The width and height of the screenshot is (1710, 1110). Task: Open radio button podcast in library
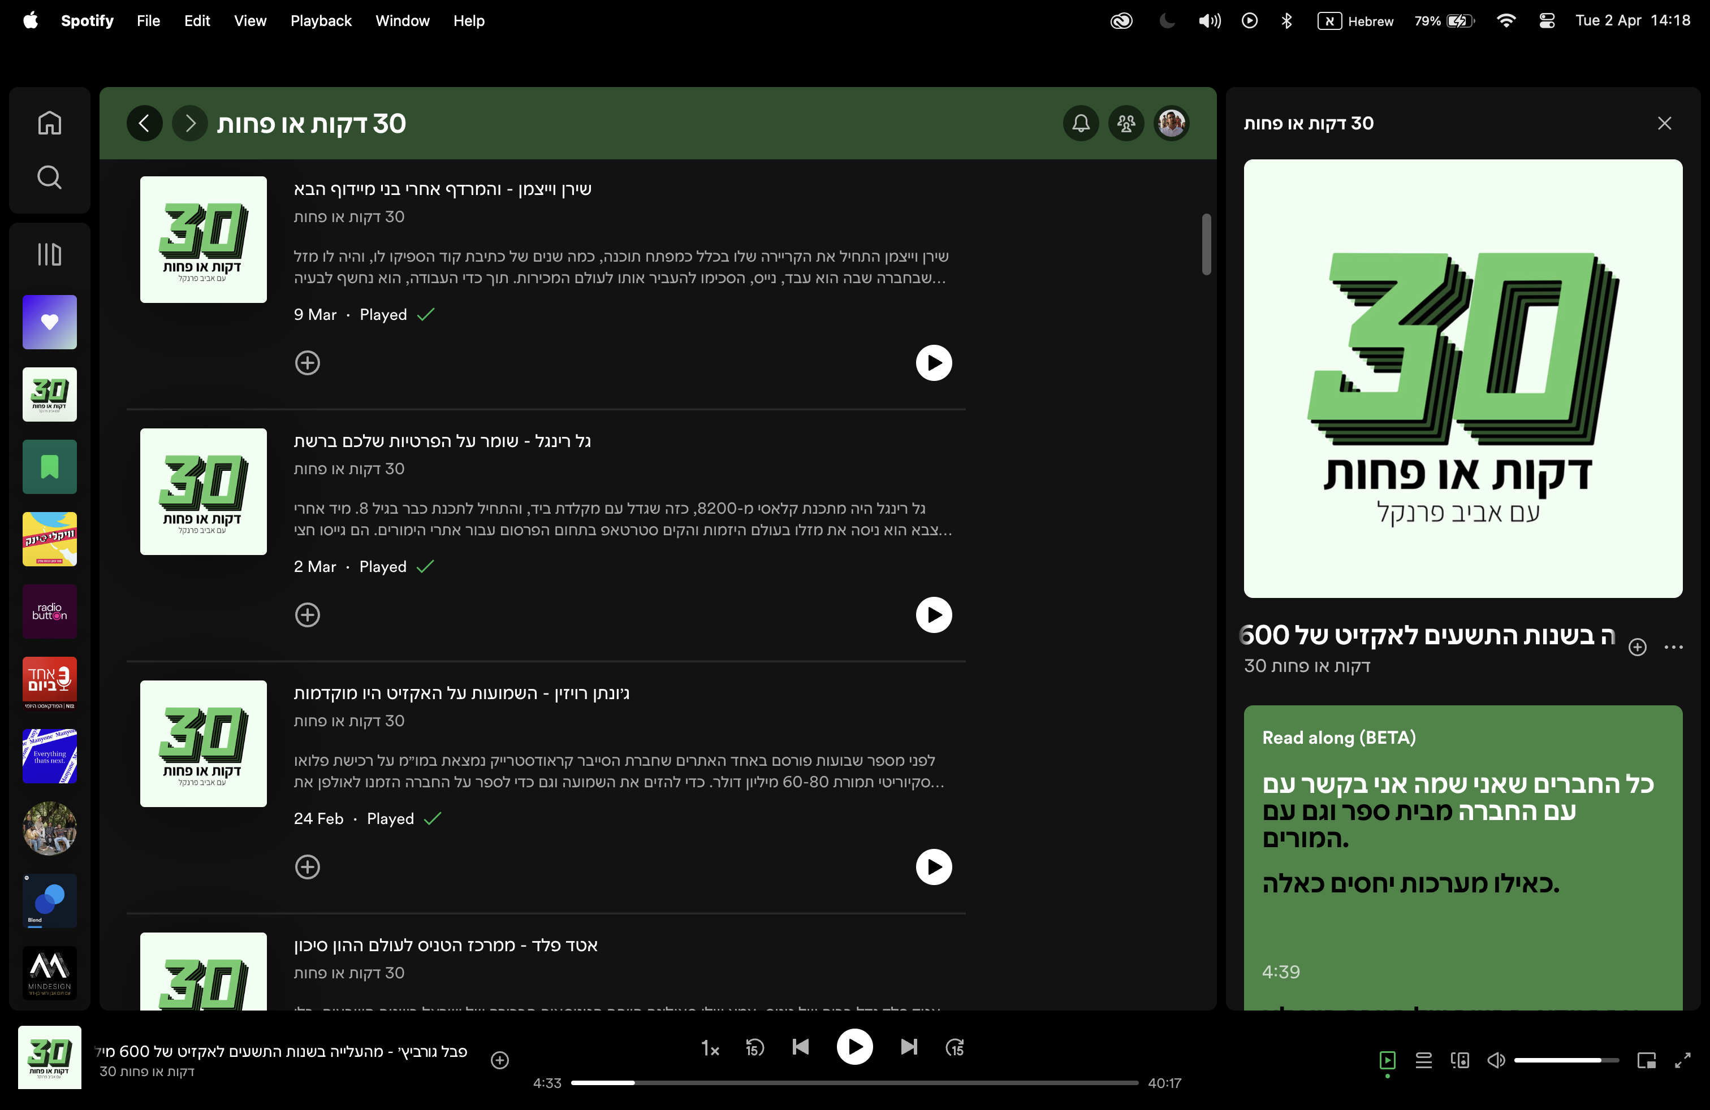click(x=50, y=611)
